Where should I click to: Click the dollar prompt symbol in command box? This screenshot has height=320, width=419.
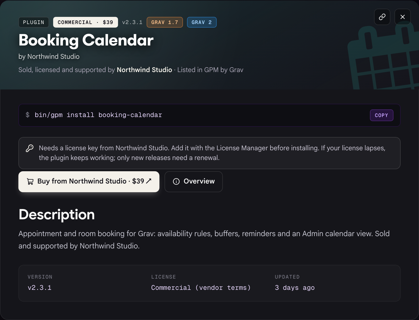tap(28, 115)
